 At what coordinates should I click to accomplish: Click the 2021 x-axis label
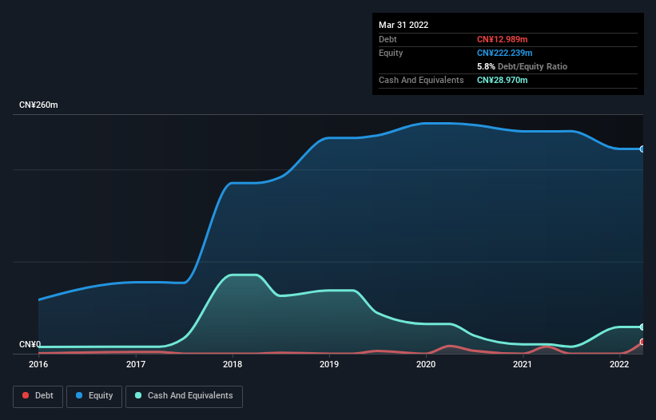523,364
